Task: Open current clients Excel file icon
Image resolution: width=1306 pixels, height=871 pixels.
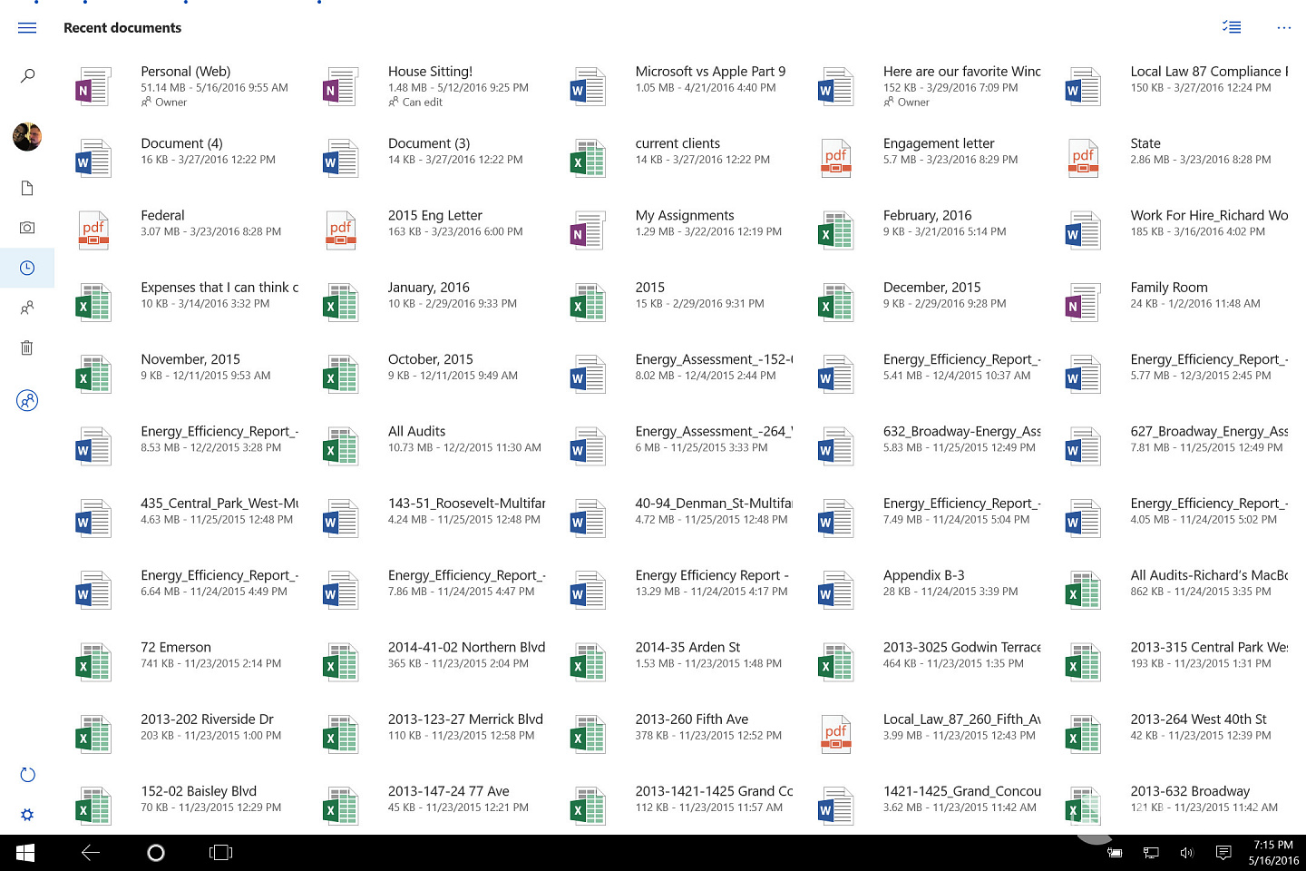Action: 588,159
